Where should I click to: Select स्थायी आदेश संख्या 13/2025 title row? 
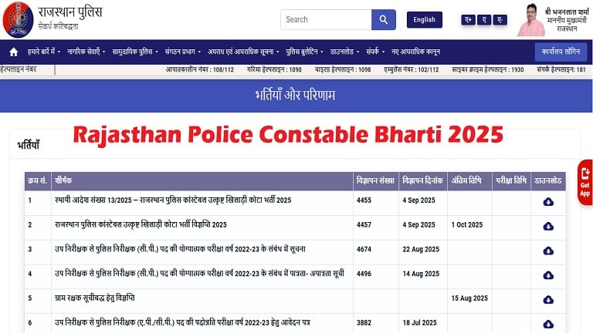pos(173,200)
